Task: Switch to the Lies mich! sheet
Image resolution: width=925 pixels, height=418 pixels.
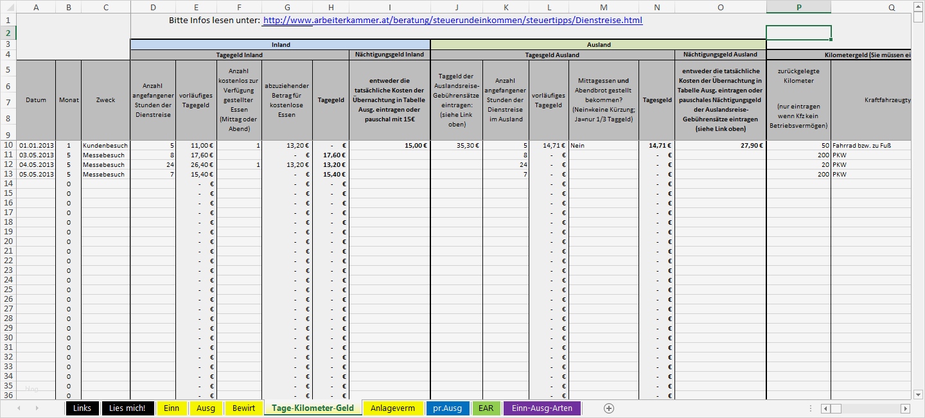Action: coord(127,408)
